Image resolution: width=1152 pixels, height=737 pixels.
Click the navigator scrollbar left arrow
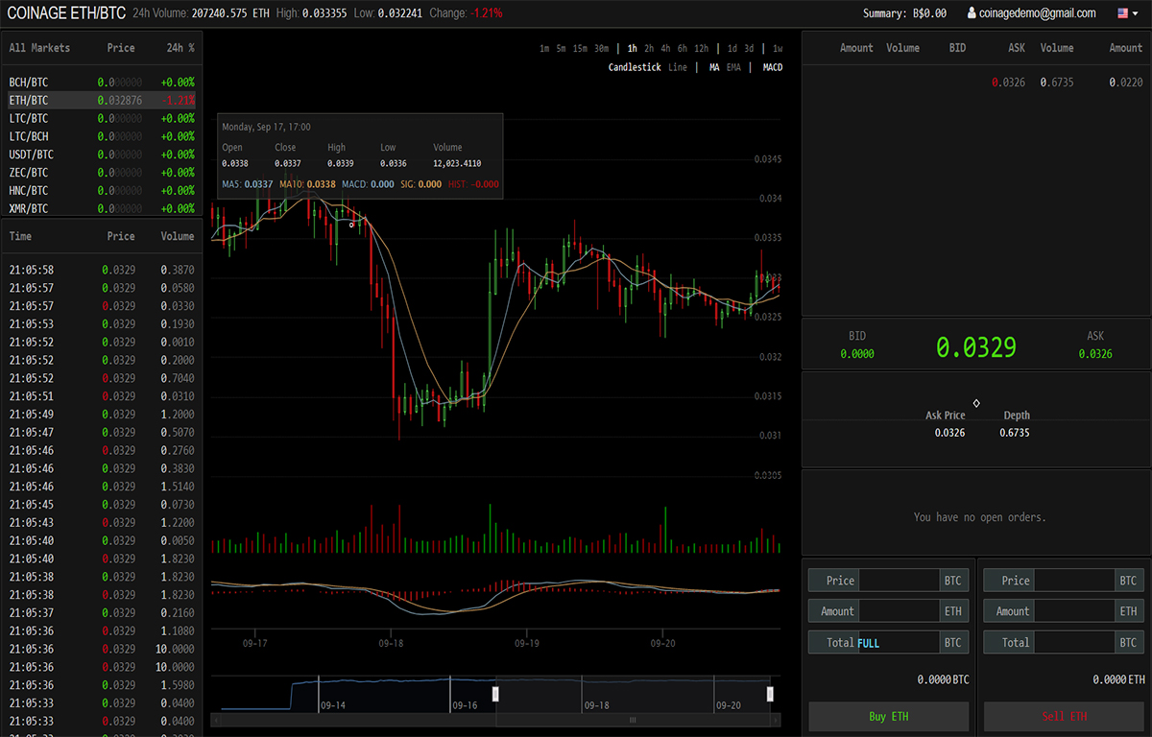(216, 720)
